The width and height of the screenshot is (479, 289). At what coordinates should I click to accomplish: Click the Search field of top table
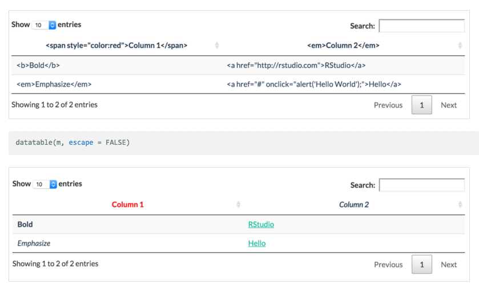(421, 26)
